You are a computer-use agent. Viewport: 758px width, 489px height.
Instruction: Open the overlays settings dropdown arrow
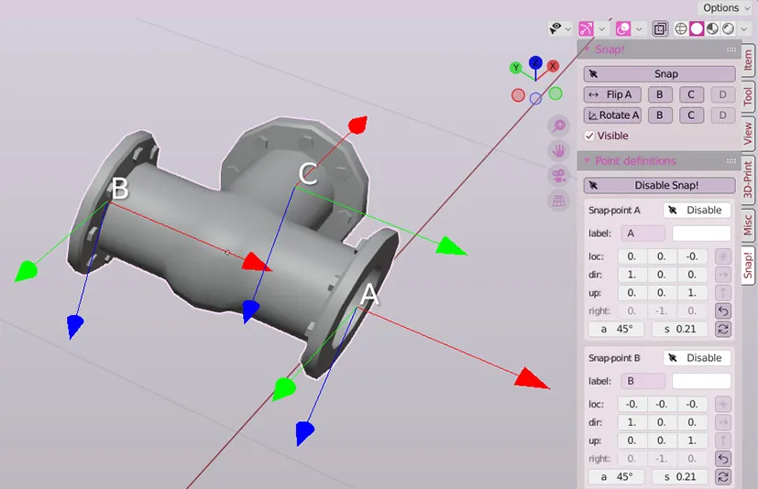(x=639, y=29)
